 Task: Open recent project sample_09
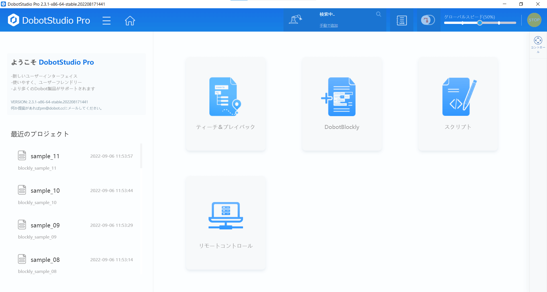[x=45, y=225]
